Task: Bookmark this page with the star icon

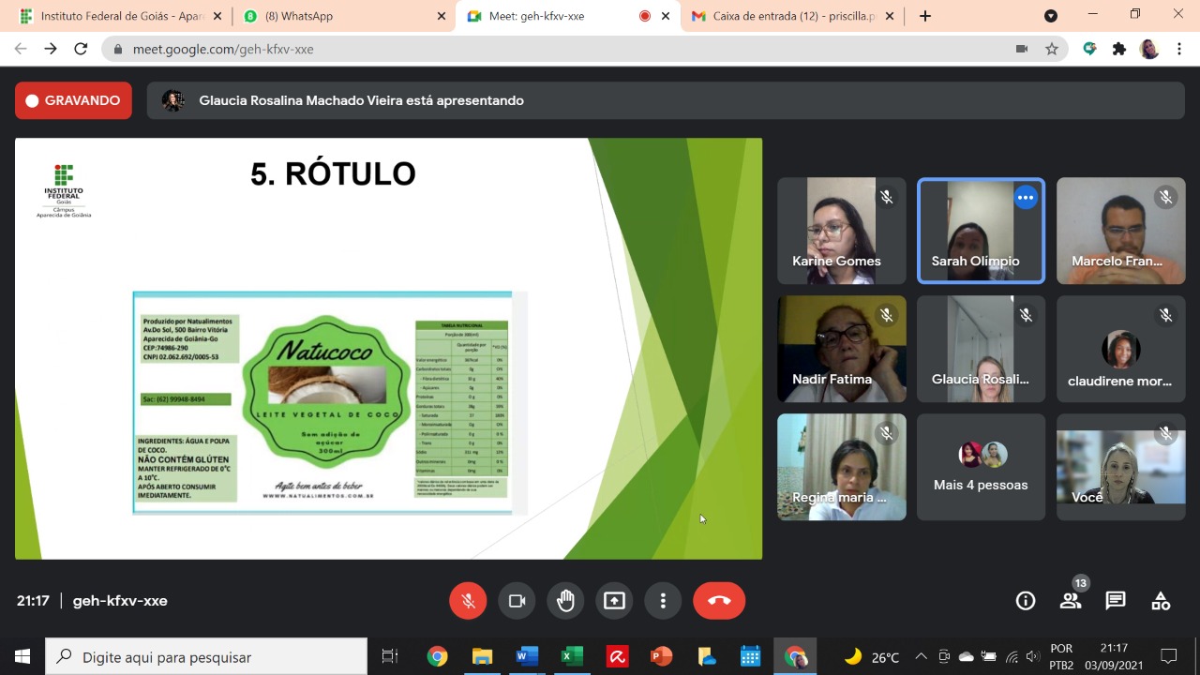Action: tap(1052, 49)
